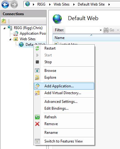Image resolution: width=120 pixels, height=149 pixels.
Task: Click the green Refresh icon in the menu
Action: (x=37, y=117)
